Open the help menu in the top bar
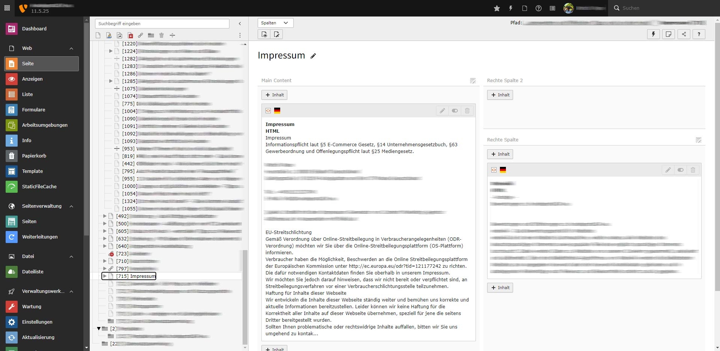This screenshot has width=720, height=351. [539, 8]
